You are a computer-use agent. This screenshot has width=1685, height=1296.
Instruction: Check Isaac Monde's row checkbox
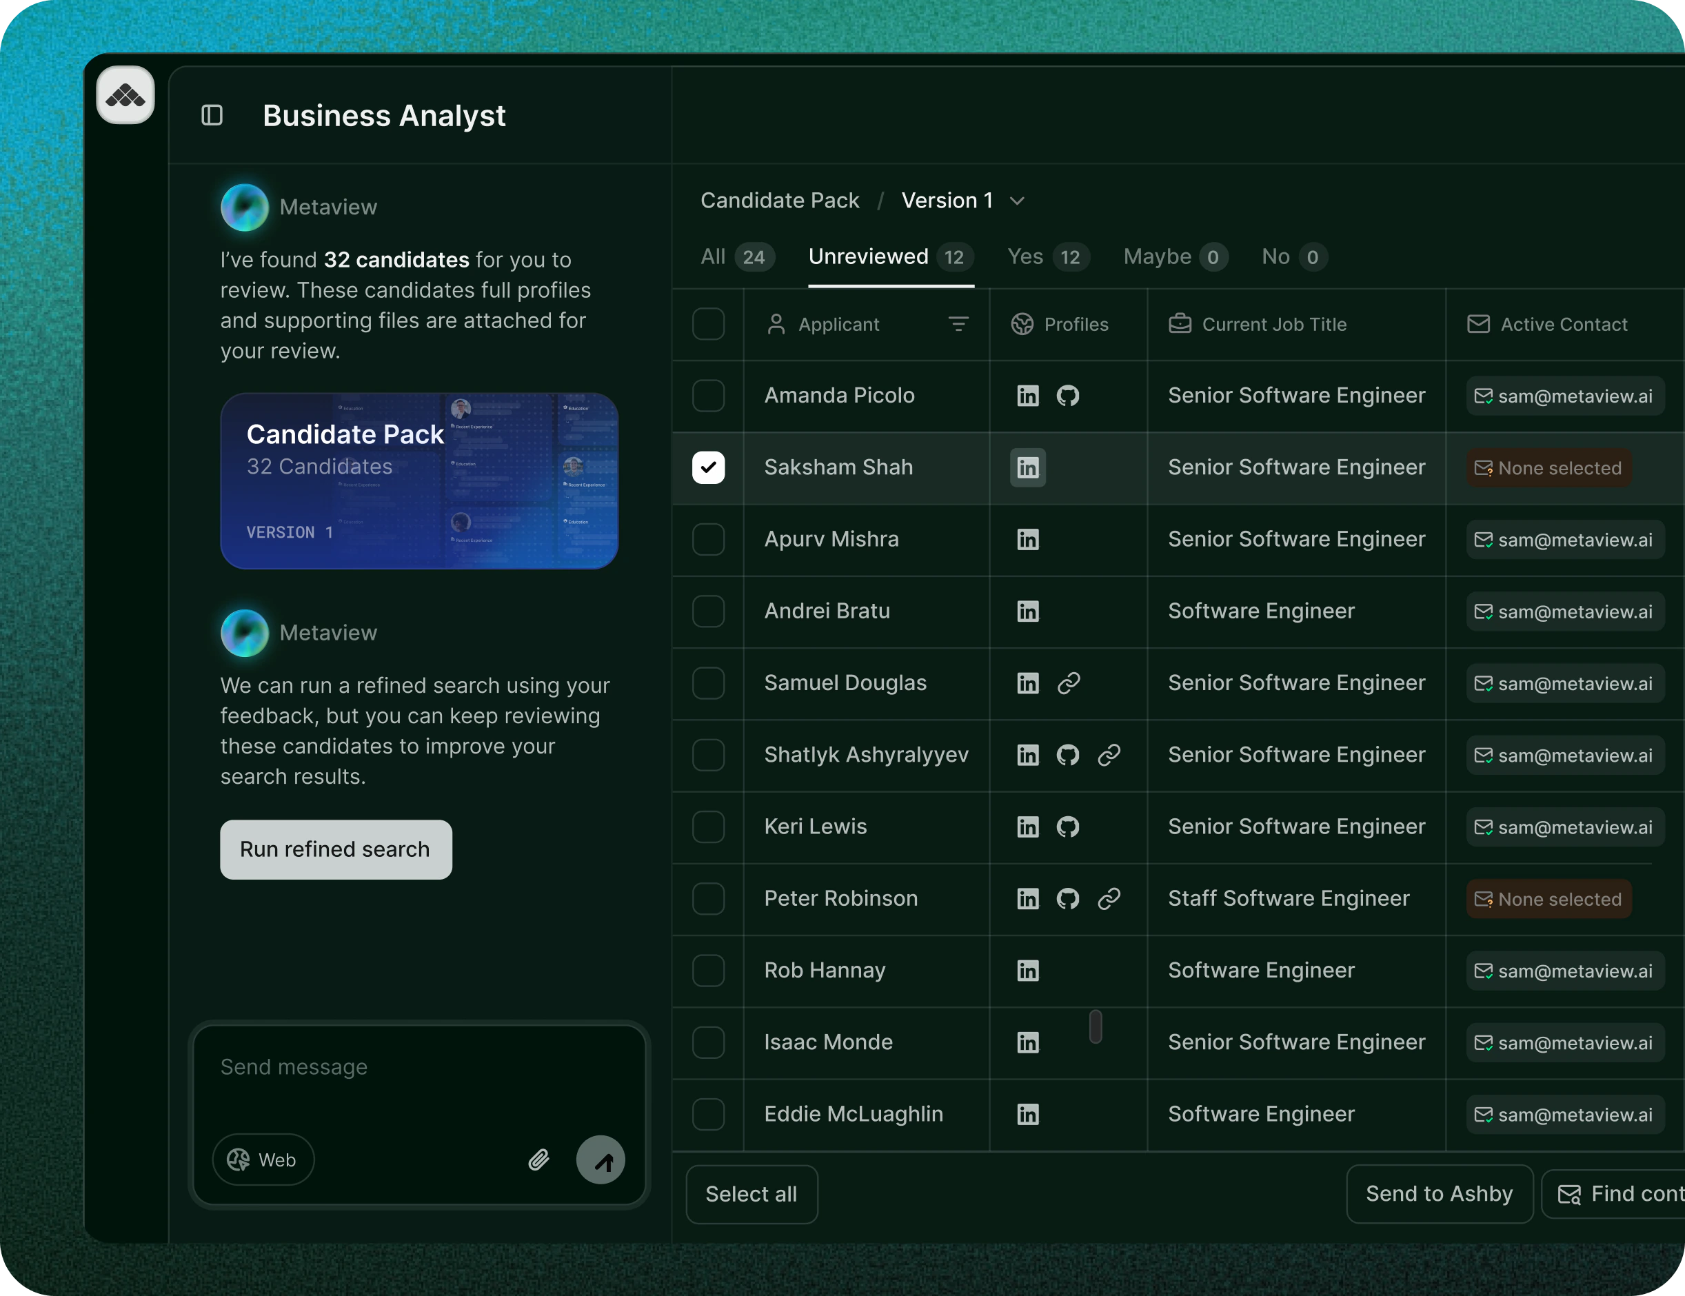(708, 1042)
